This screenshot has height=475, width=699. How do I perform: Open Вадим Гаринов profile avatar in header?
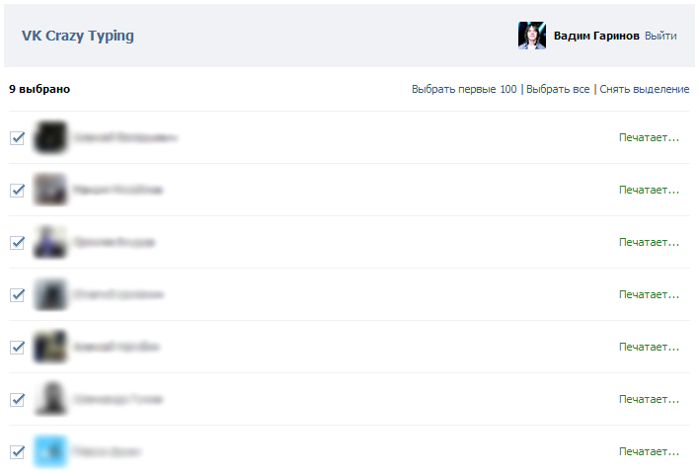click(532, 36)
